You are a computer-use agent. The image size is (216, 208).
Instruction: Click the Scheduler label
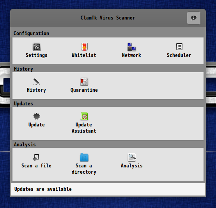[179, 55]
